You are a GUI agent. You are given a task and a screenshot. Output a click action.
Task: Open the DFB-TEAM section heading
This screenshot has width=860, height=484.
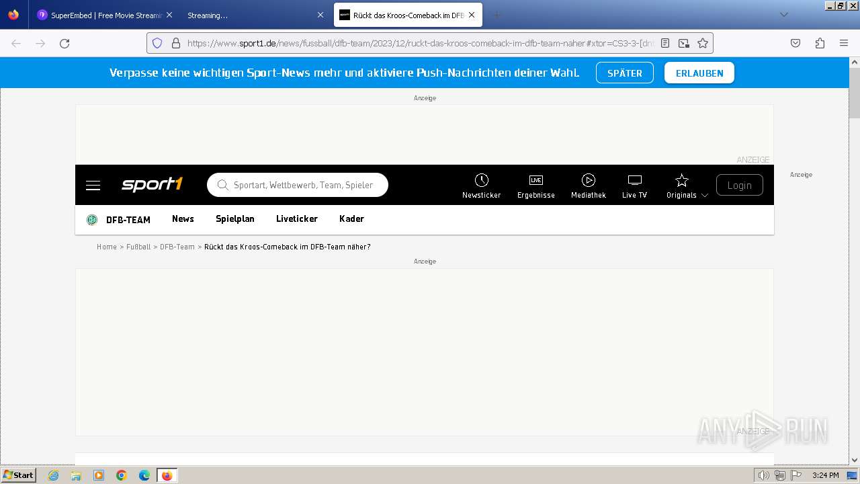coord(128,220)
